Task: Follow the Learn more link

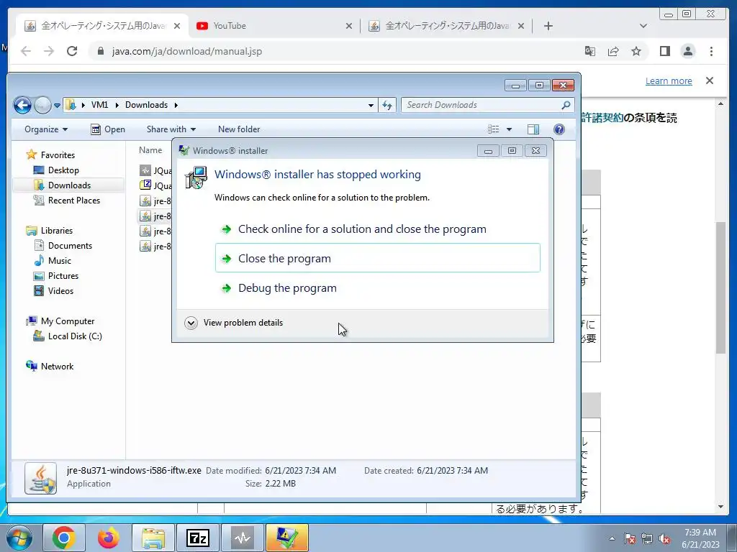Action: click(669, 80)
